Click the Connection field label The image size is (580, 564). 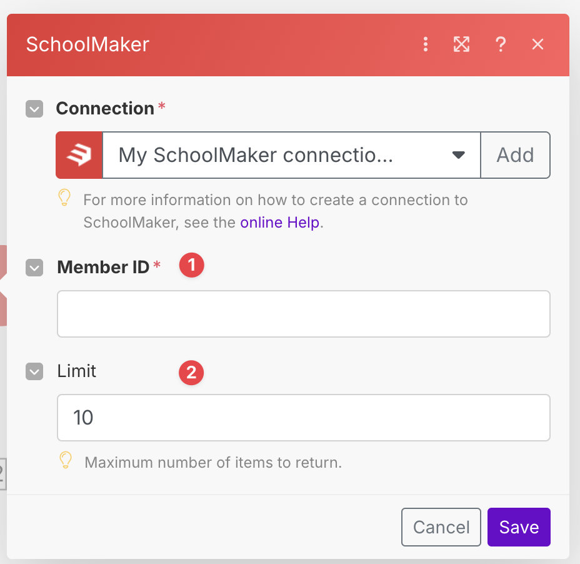tap(105, 108)
